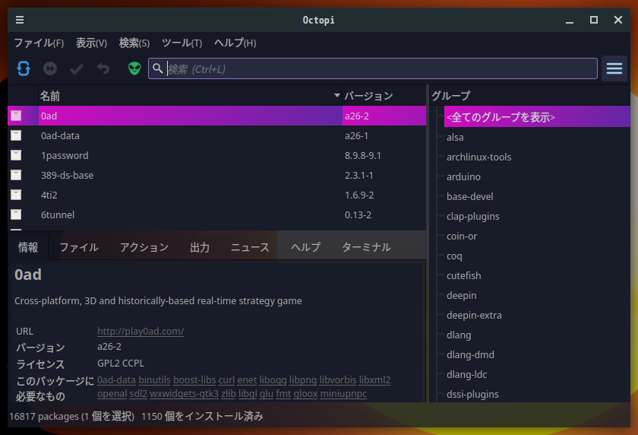Select the 389-ds-base package name
Screen dimensions: 638x435
pyautogui.click(x=67, y=175)
